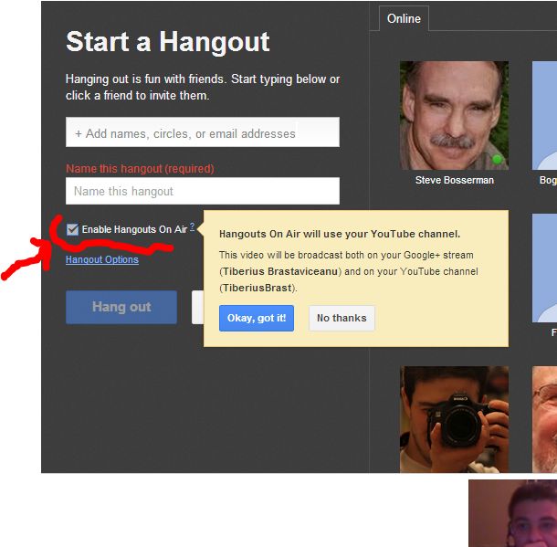This screenshot has width=557, height=547.
Task: Uncheck the Enable Hangouts On Air checkbox
Action: tap(72, 229)
